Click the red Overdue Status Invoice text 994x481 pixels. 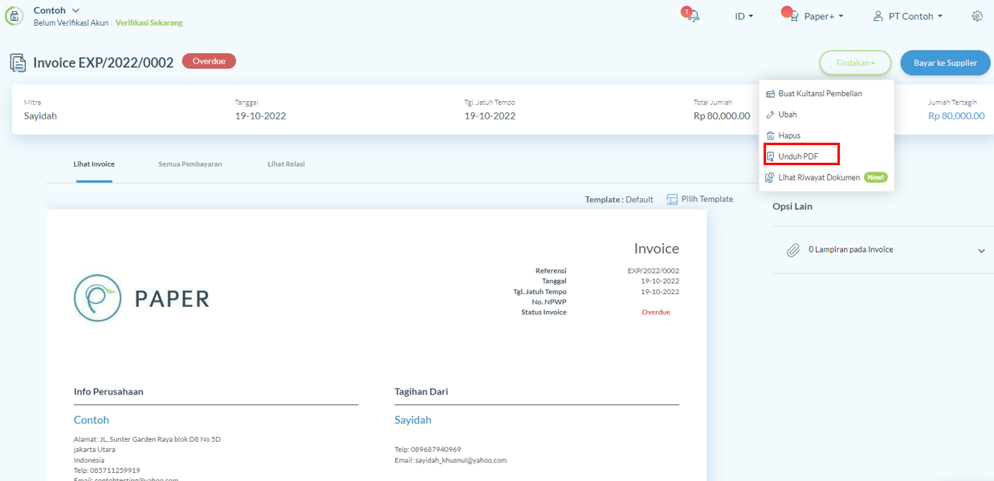(x=656, y=313)
